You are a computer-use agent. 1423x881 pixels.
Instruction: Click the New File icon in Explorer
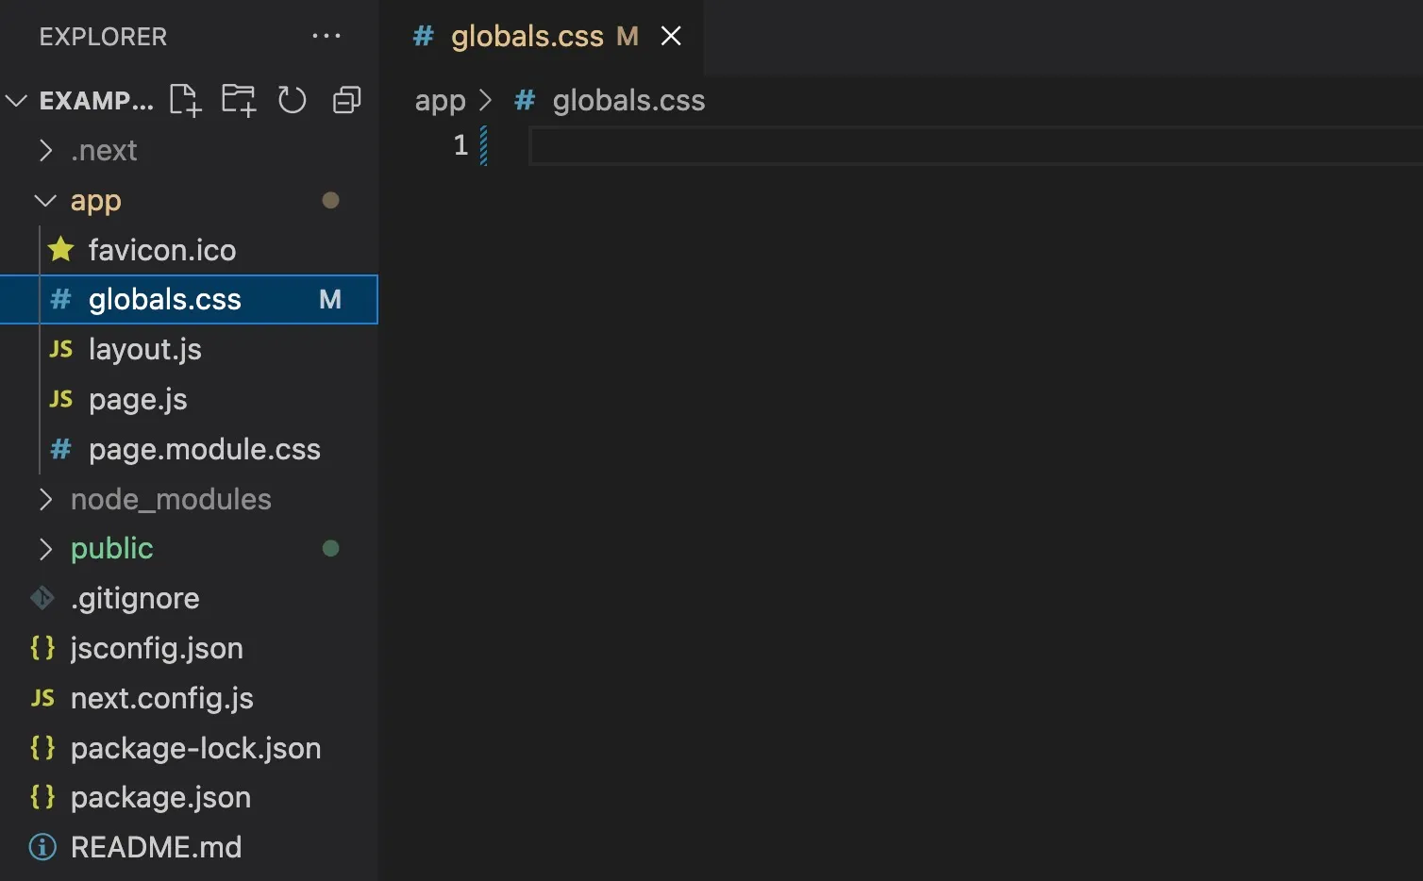186,100
